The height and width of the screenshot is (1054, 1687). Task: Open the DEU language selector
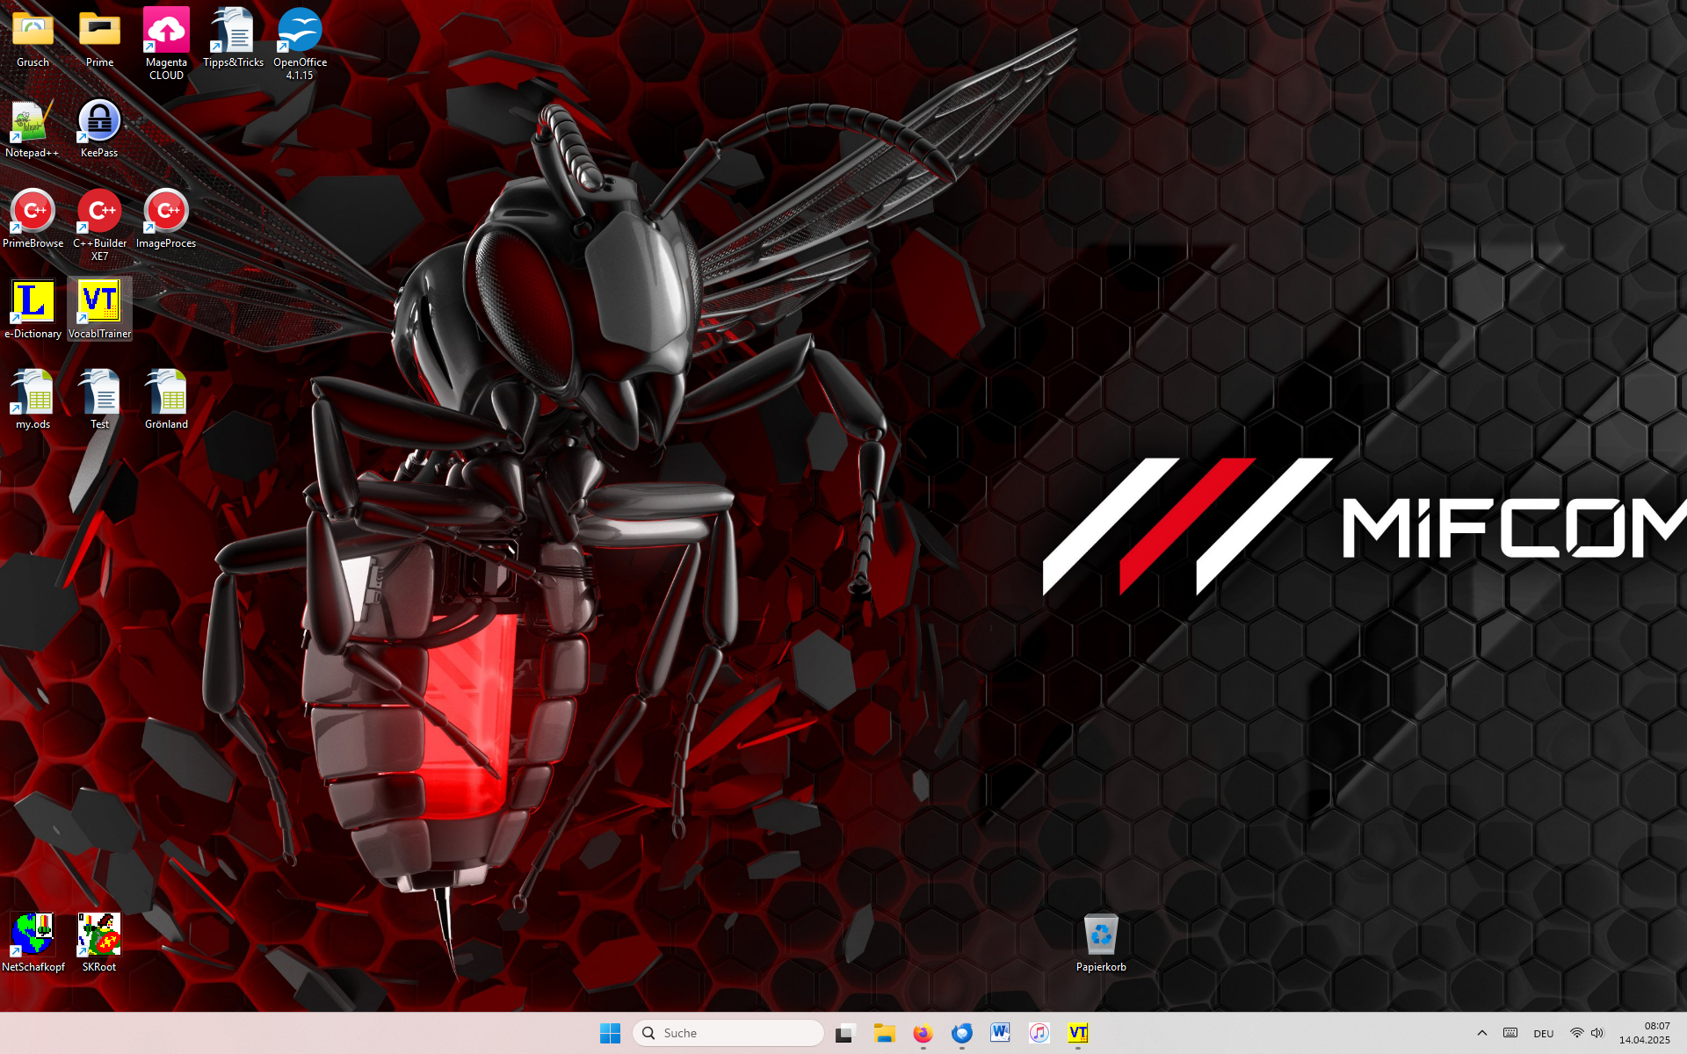click(x=1543, y=1033)
